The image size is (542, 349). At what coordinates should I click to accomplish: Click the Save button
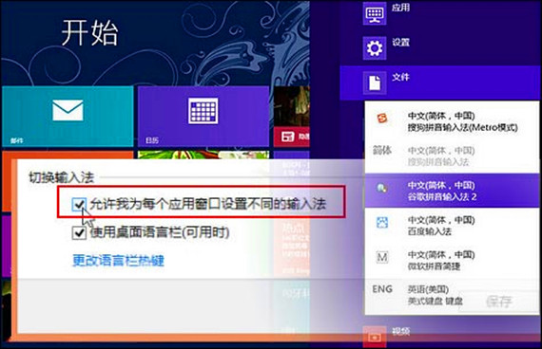[x=499, y=302]
